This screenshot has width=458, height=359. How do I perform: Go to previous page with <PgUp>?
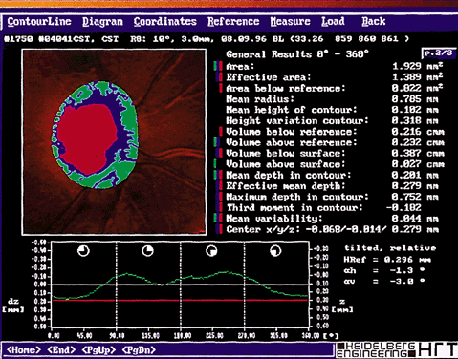[x=98, y=350]
